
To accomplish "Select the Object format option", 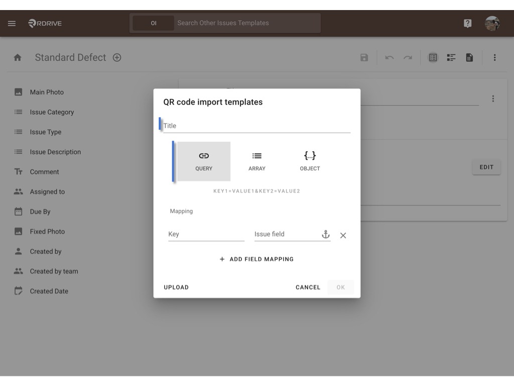I will (310, 161).
